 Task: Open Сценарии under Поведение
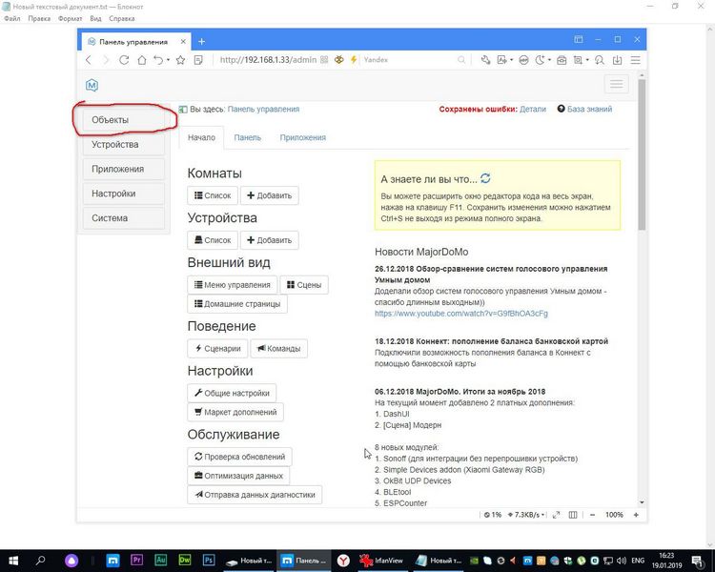click(217, 348)
